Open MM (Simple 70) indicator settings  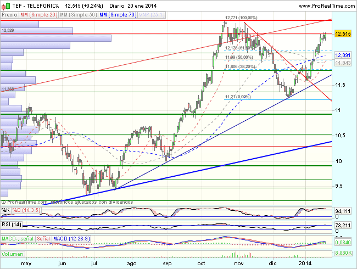coord(118,15)
